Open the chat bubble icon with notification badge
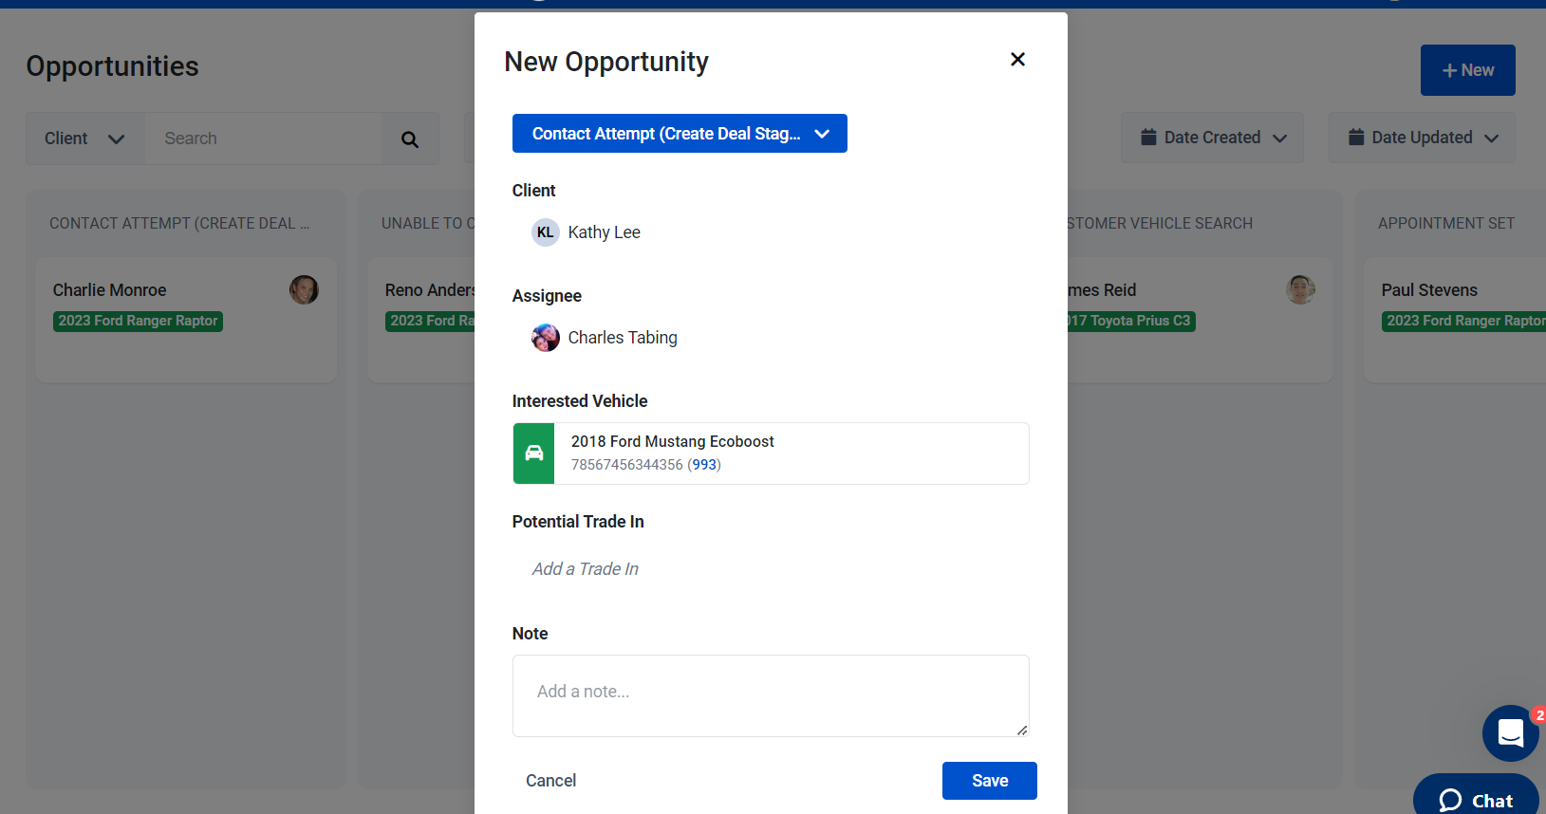The height and width of the screenshot is (814, 1546). pyautogui.click(x=1511, y=733)
